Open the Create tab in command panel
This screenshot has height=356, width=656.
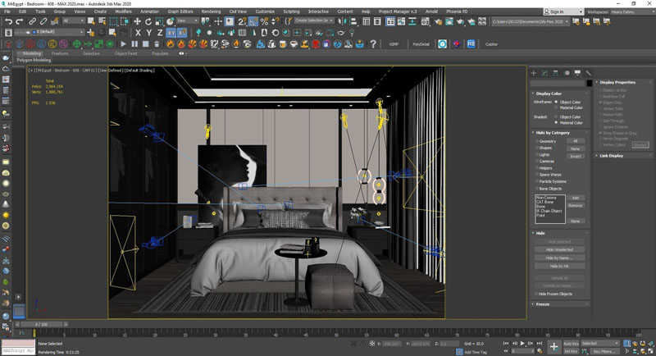534,73
